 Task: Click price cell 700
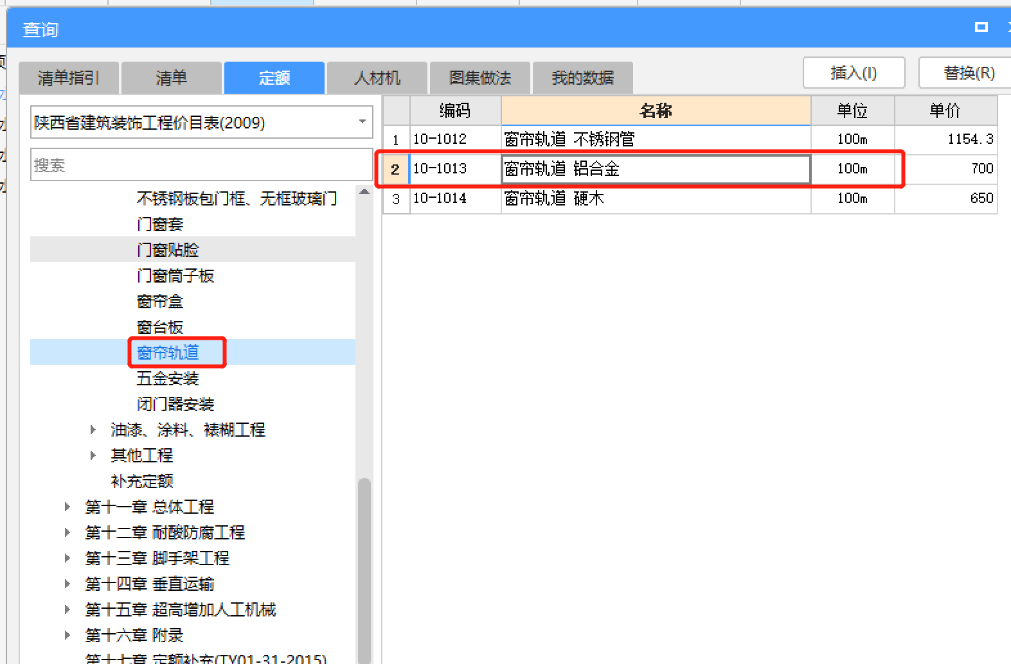[x=945, y=169]
